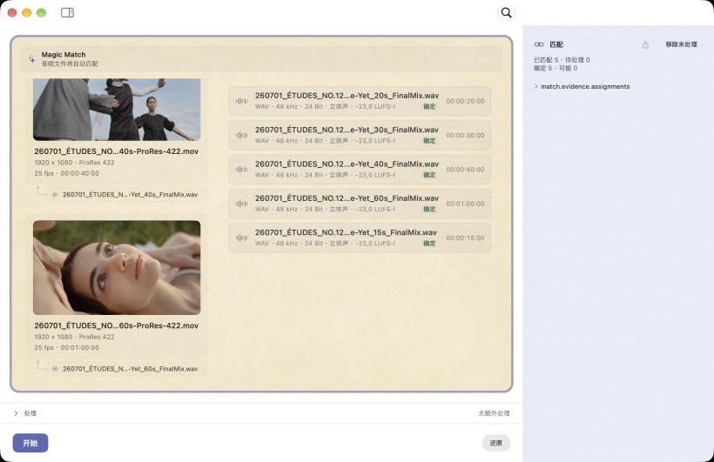Screen dimensions: 714x462
Task: Click the 无额外处理 label
Action: [494, 413]
